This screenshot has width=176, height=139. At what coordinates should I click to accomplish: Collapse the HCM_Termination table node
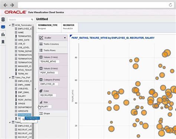pos(10,25)
